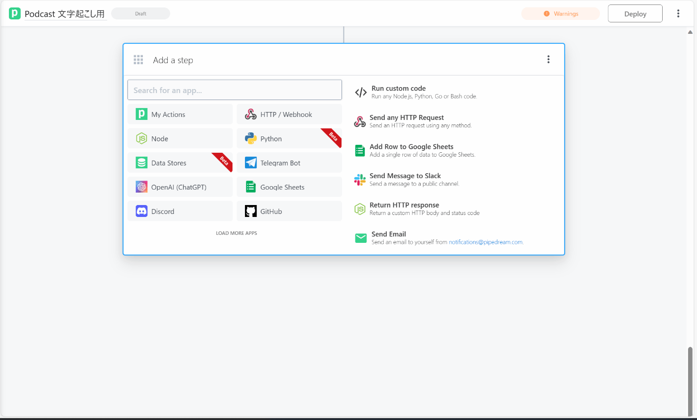The image size is (697, 420).
Task: Open the Add a step kebab menu
Action: pyautogui.click(x=548, y=59)
